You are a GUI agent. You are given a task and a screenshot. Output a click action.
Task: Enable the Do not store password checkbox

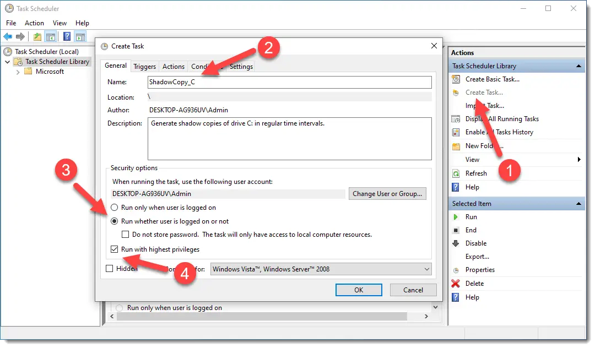(126, 234)
